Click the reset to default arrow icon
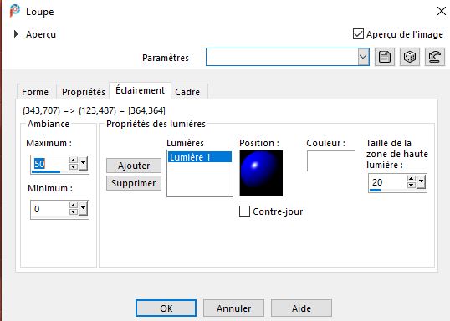The width and height of the screenshot is (450, 321). click(x=435, y=57)
